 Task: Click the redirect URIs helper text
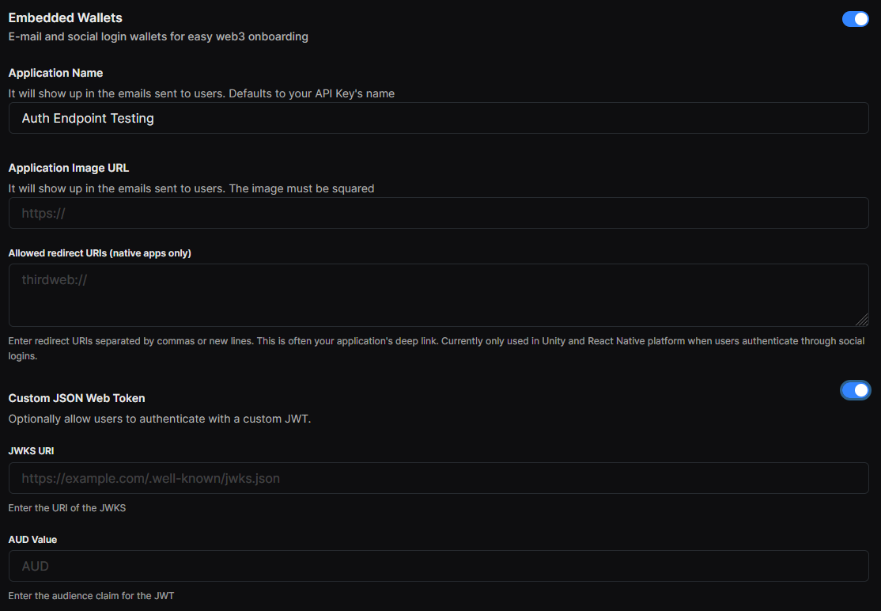click(436, 340)
